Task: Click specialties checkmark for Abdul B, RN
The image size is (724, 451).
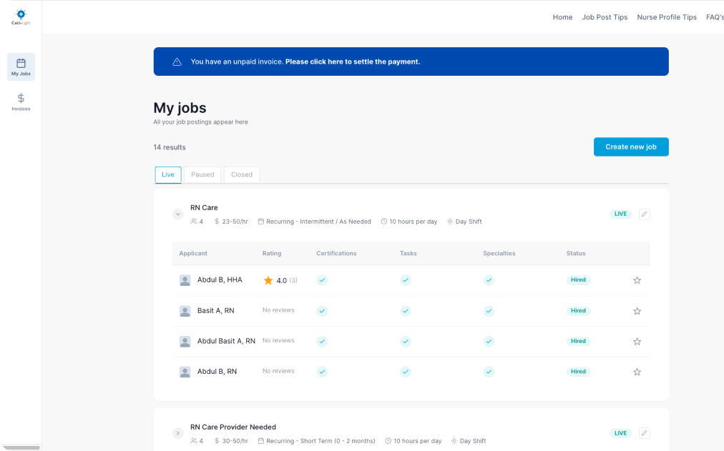Action: click(x=489, y=372)
